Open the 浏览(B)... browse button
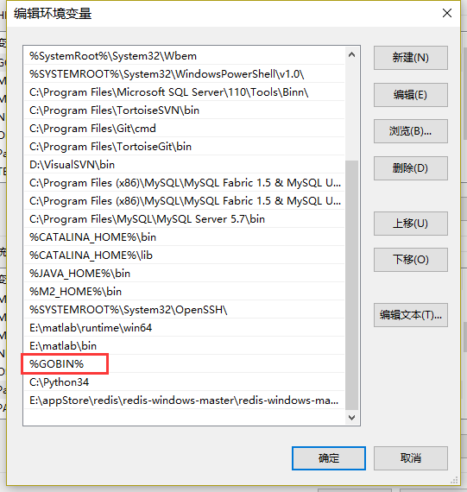The height and width of the screenshot is (492, 467). click(411, 131)
